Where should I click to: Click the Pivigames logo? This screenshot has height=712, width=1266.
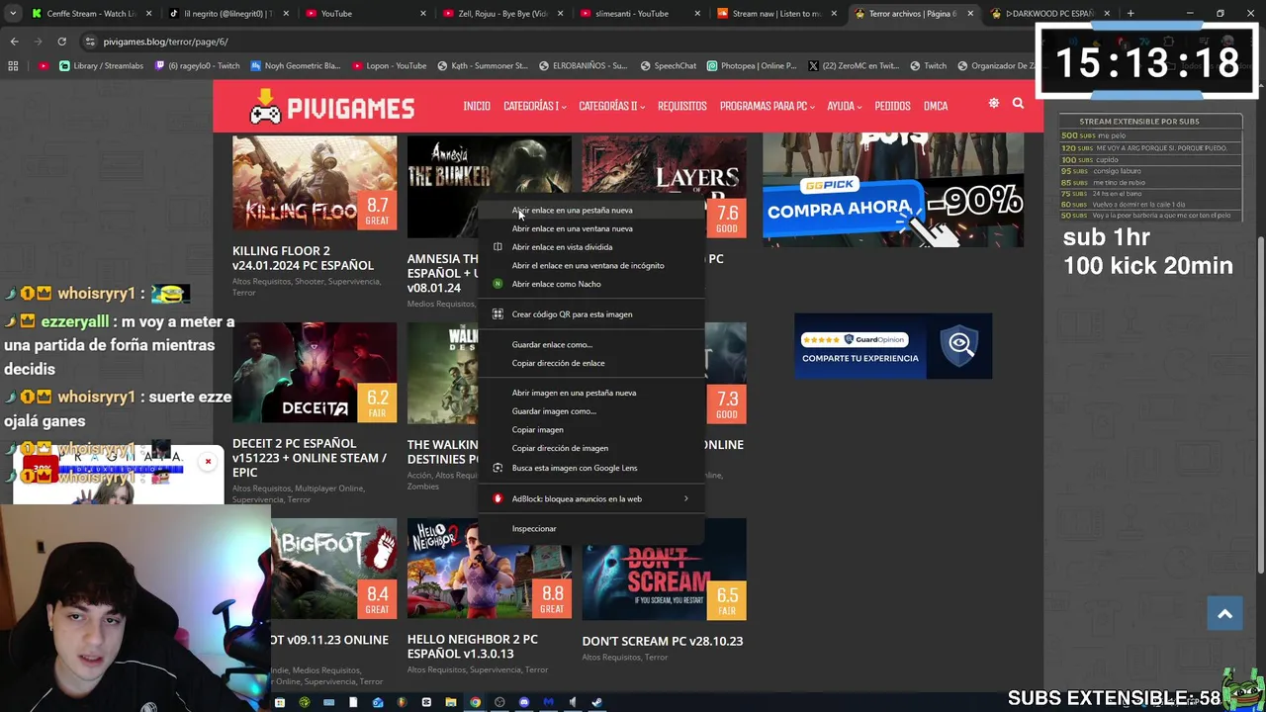click(x=331, y=107)
